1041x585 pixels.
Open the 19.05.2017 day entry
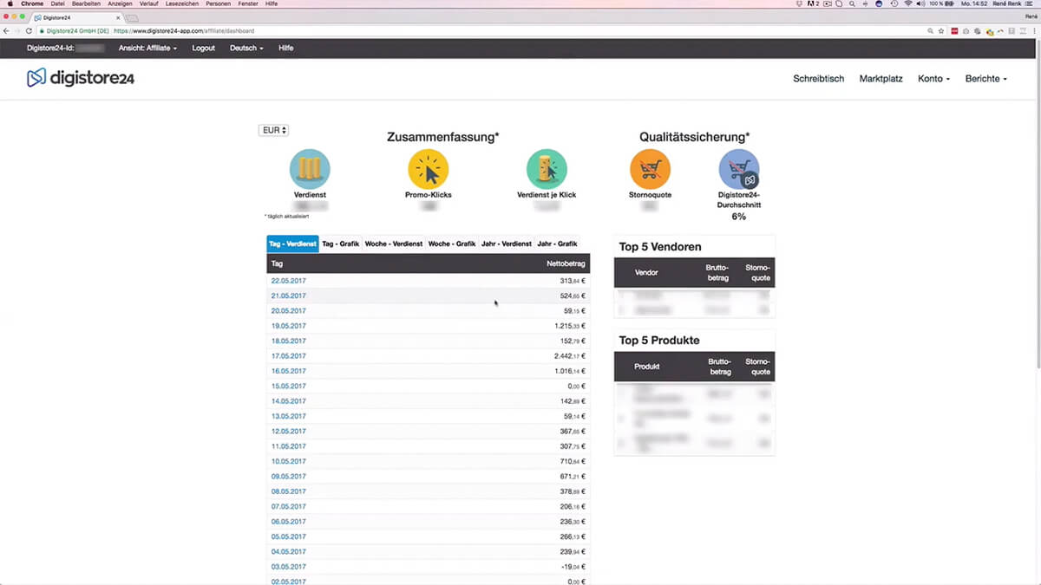click(x=289, y=326)
